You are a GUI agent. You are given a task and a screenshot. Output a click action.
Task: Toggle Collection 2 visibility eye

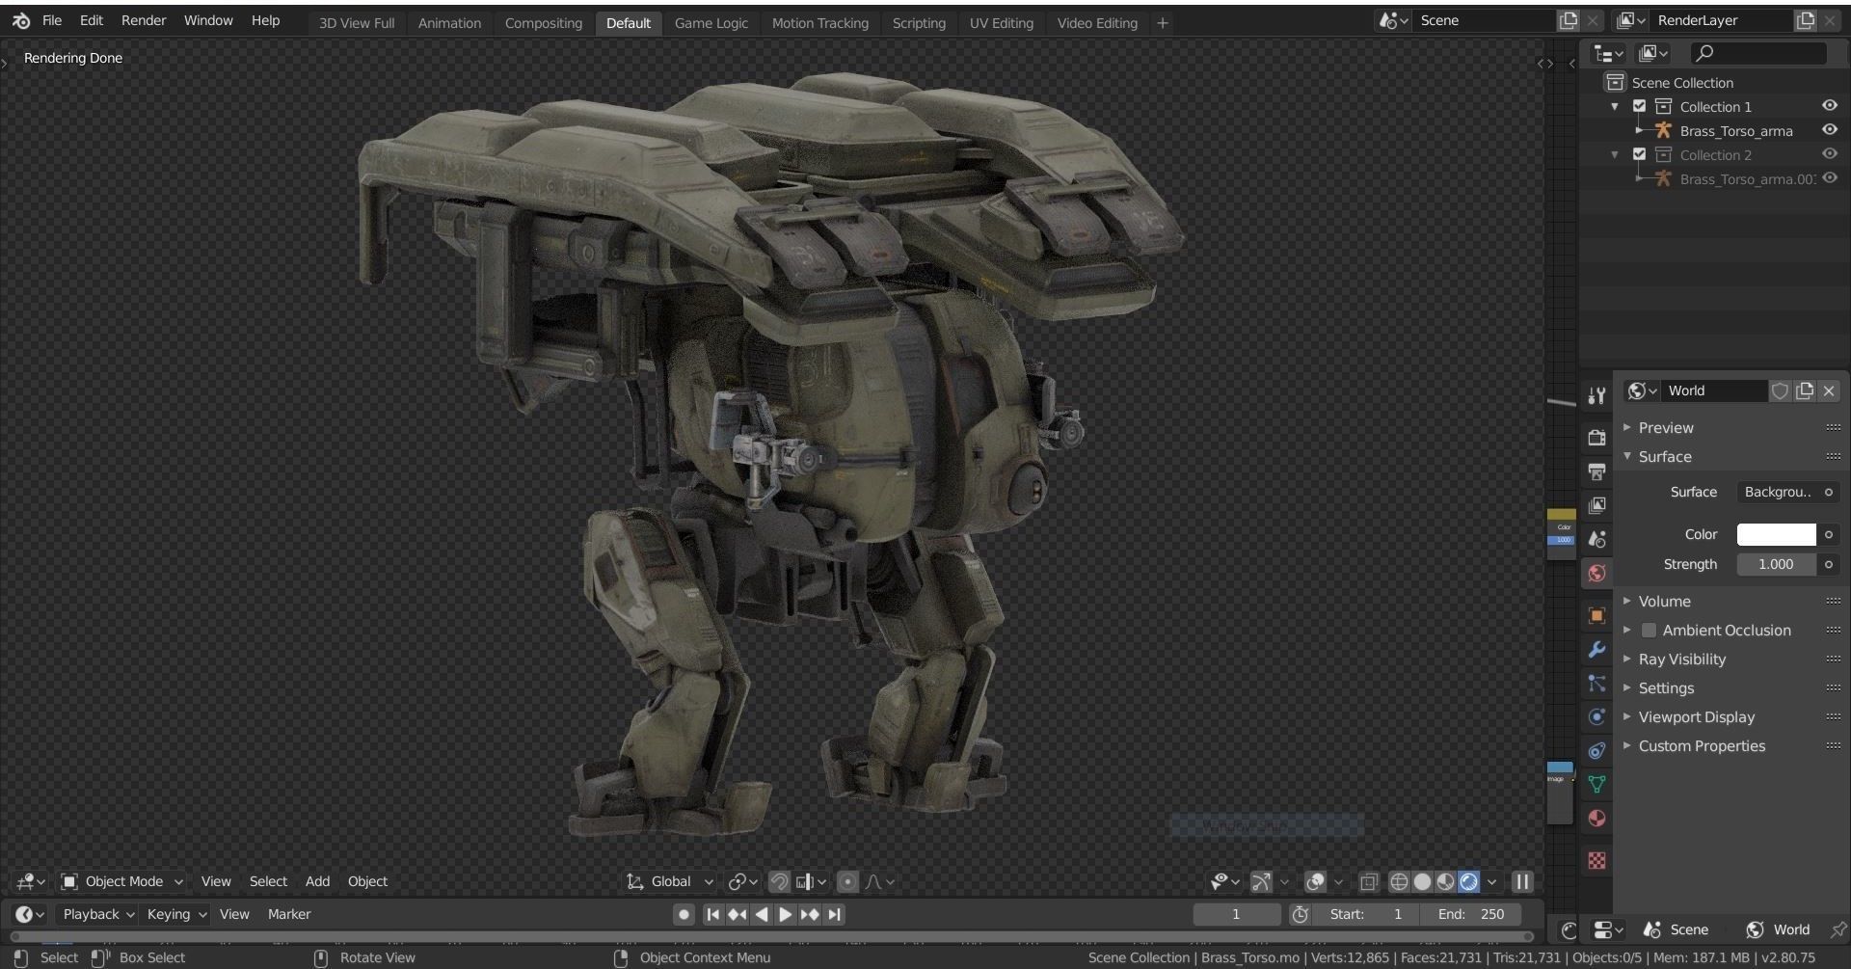click(1829, 154)
